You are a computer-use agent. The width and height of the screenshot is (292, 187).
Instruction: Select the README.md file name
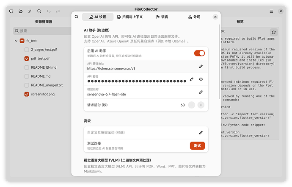tap(41, 76)
